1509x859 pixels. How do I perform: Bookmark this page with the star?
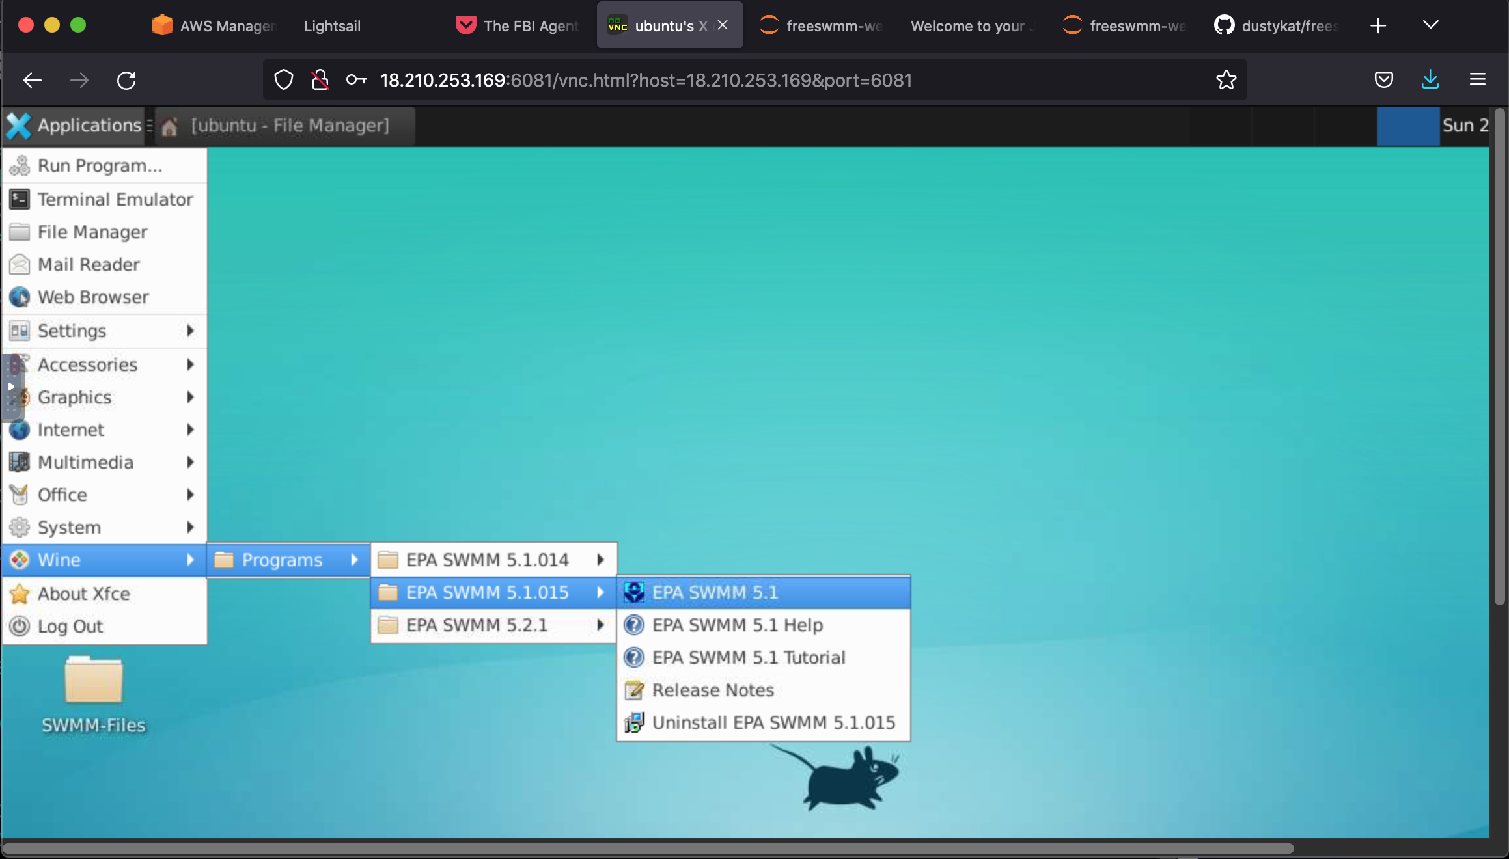pyautogui.click(x=1226, y=79)
